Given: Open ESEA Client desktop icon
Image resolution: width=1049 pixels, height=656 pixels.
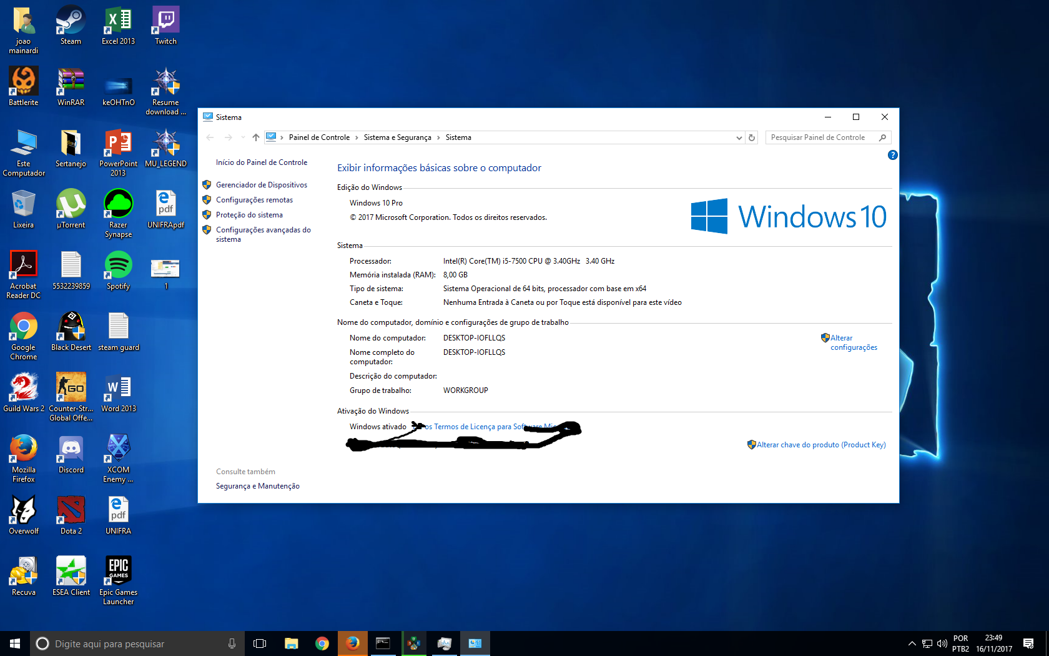Looking at the screenshot, I should pos(71,577).
